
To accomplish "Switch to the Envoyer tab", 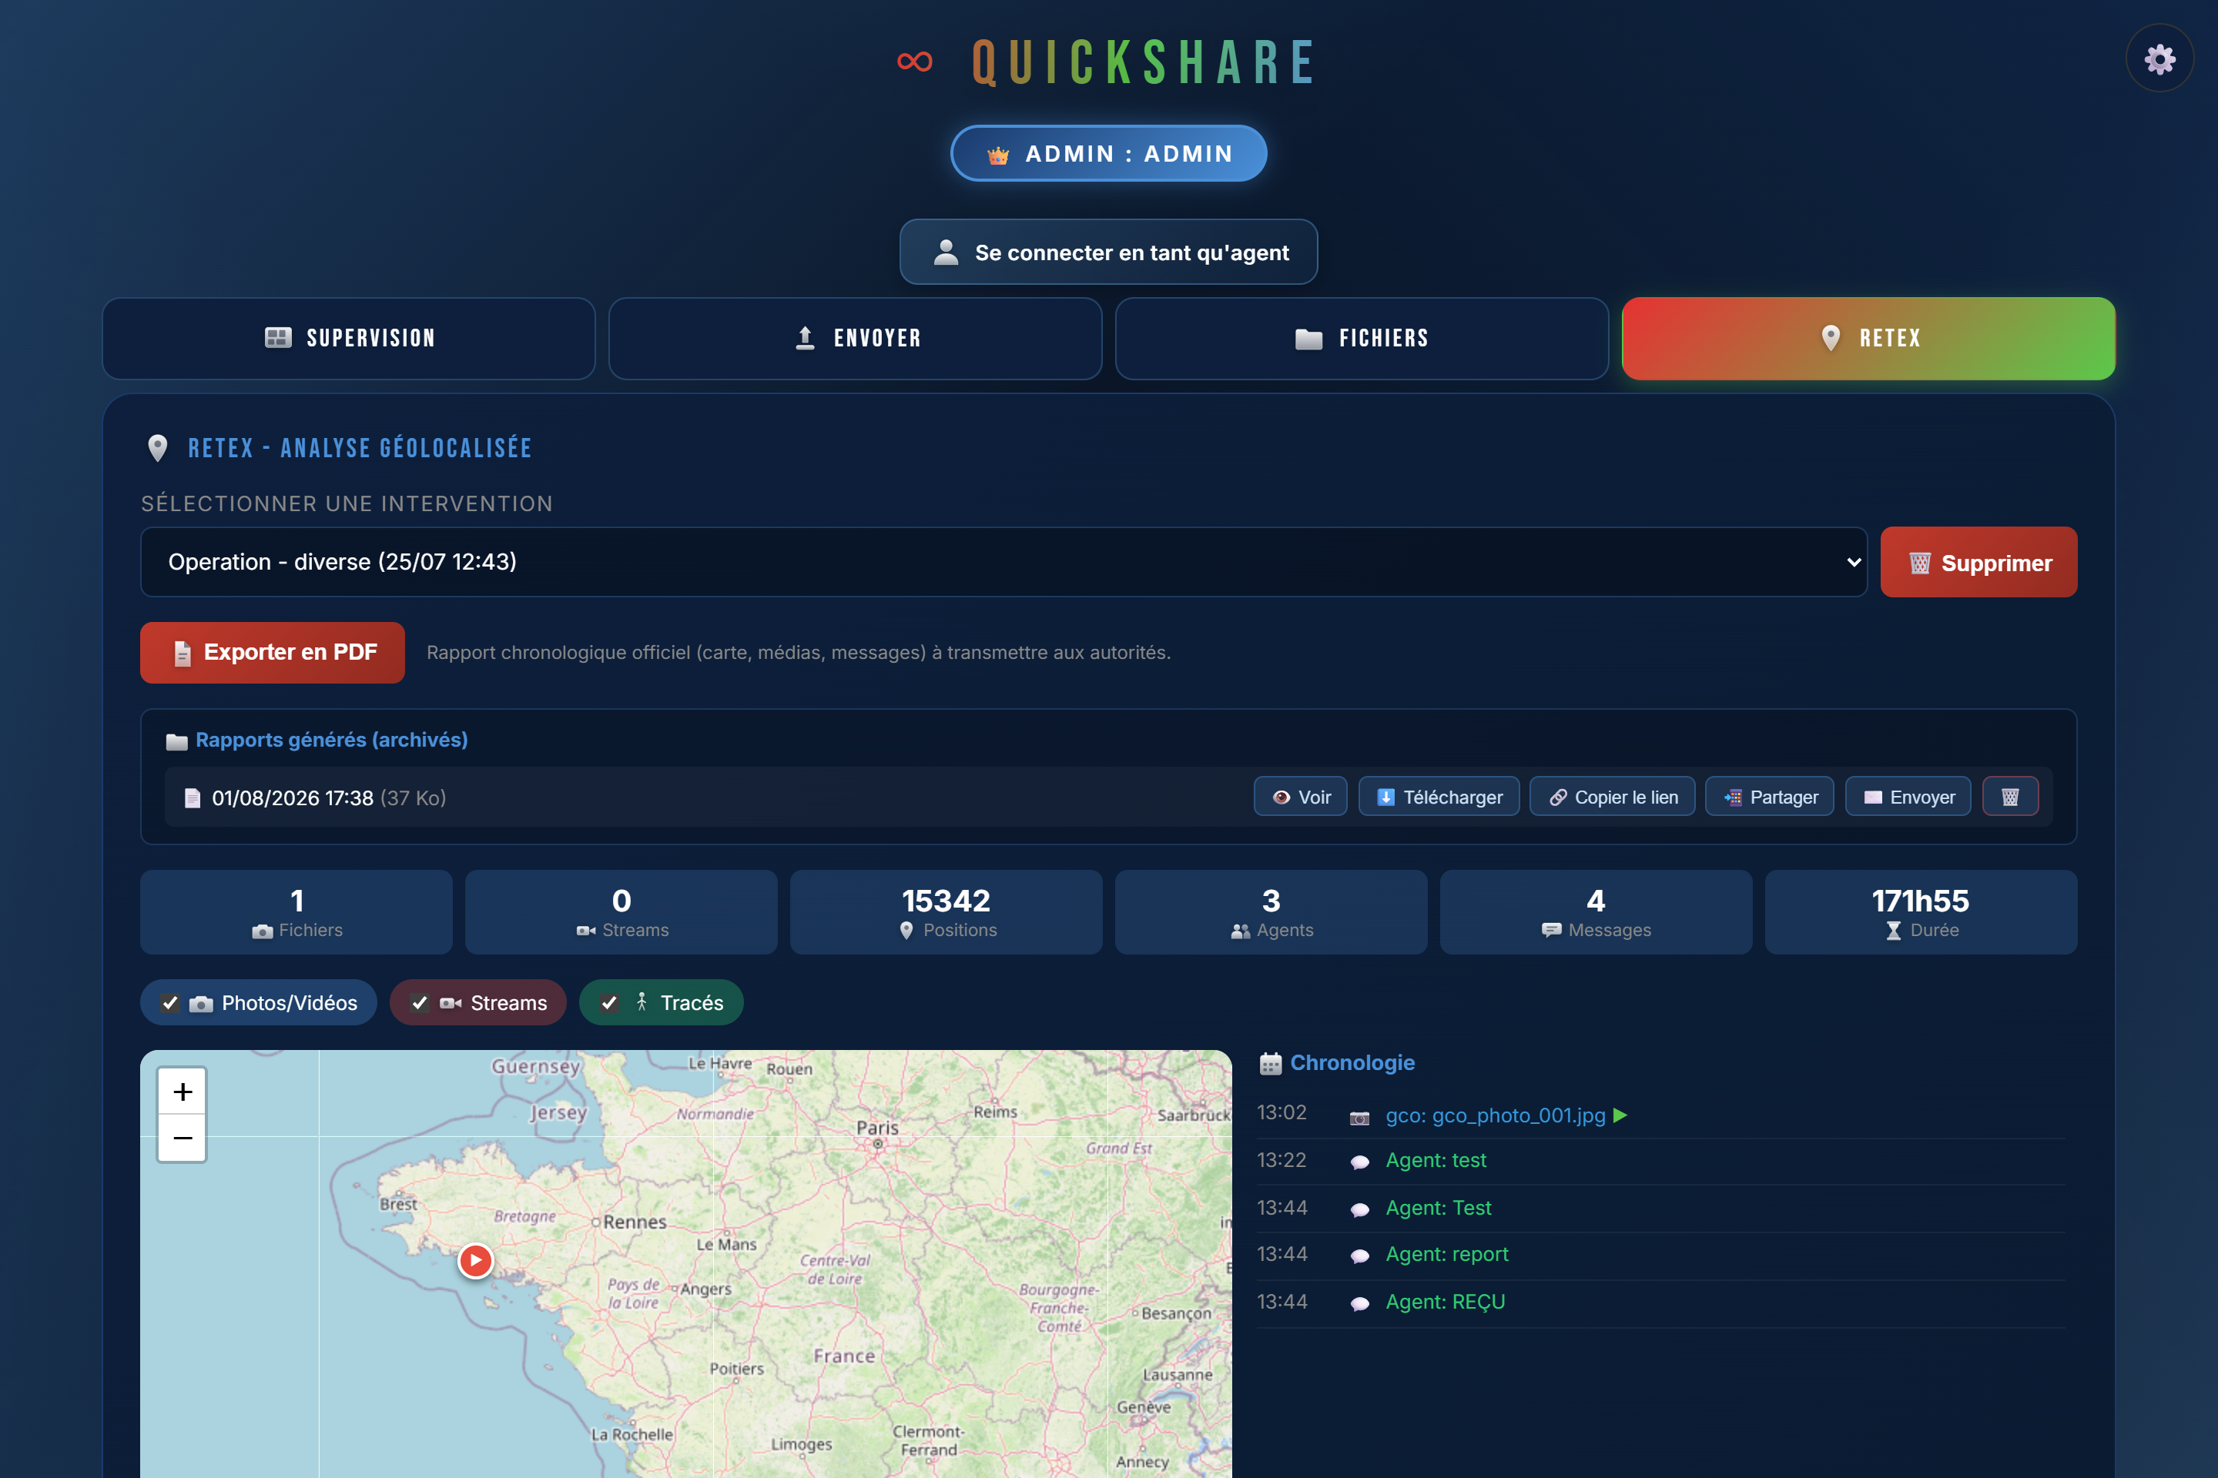I will [x=856, y=339].
